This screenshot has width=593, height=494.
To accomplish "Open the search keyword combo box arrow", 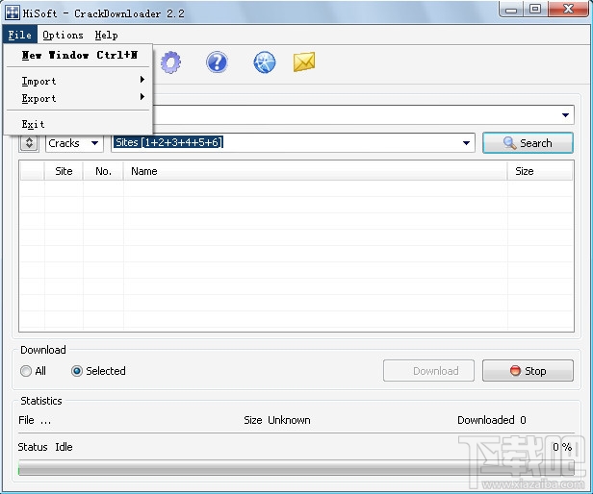I will pyautogui.click(x=565, y=115).
